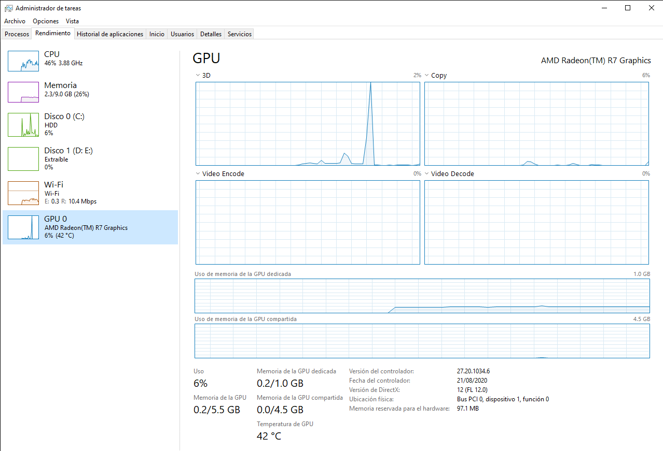Image resolution: width=663 pixels, height=451 pixels.
Task: Open the Copy engine dropdown chevron
Action: point(426,75)
